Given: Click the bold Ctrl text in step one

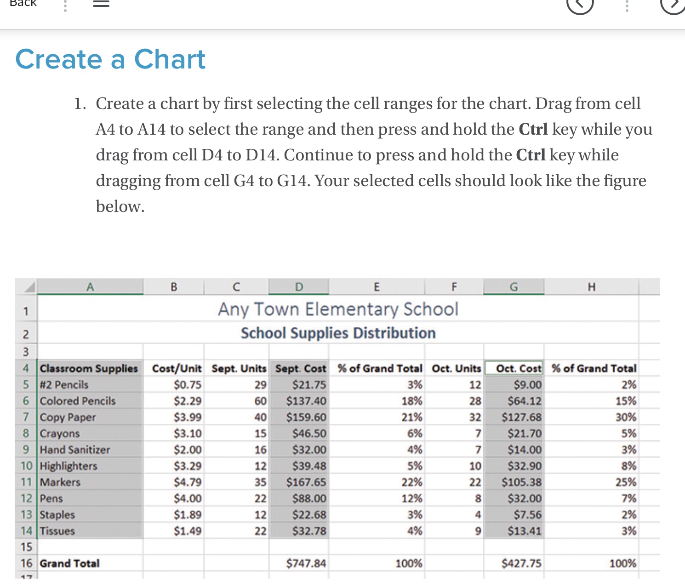Looking at the screenshot, I should (x=532, y=129).
